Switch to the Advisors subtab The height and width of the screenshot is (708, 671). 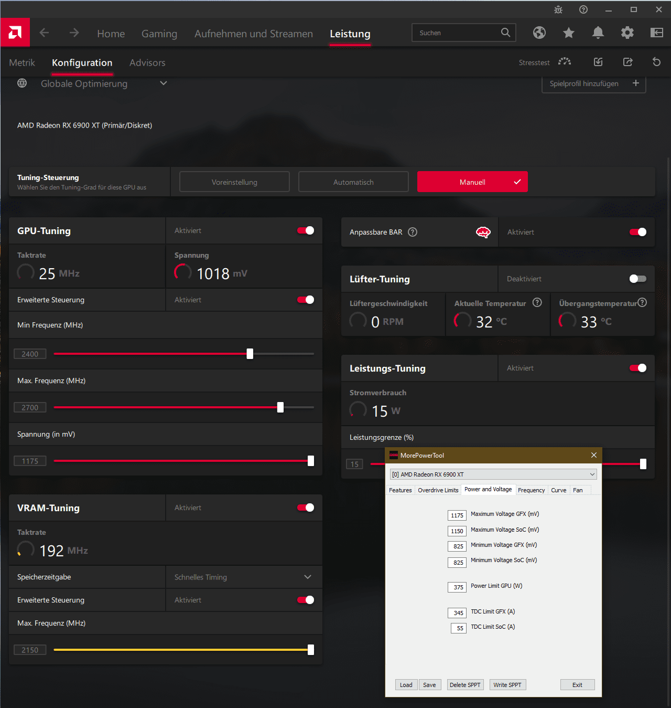(x=147, y=62)
